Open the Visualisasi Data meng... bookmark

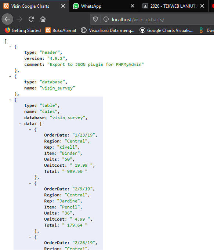[x=108, y=30]
